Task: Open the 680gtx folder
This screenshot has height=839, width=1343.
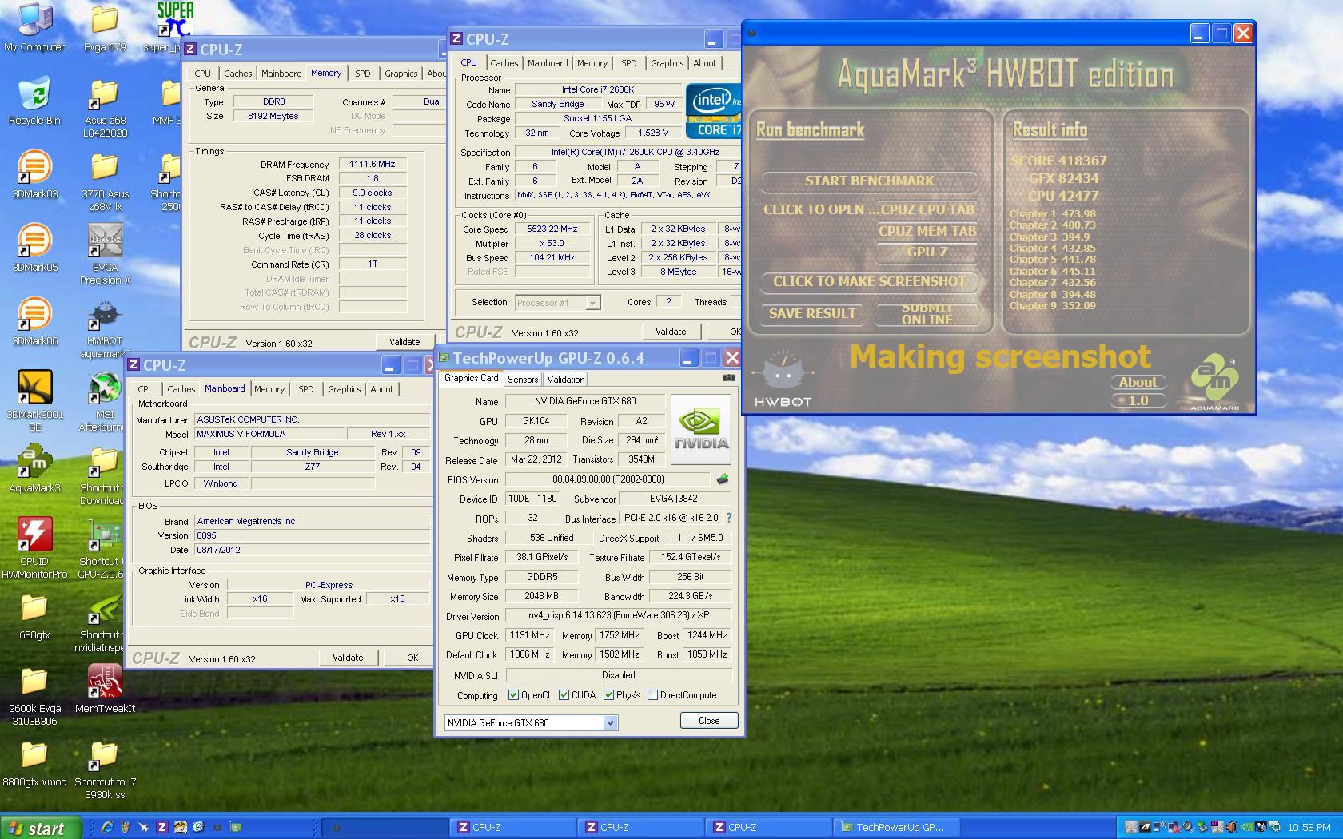Action: 34,616
